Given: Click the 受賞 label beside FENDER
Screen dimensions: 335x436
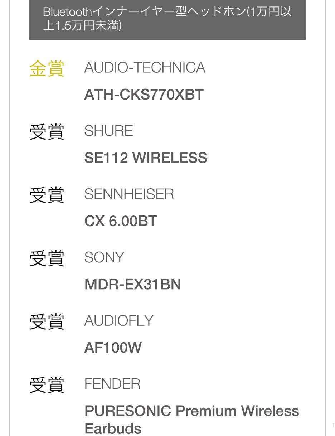Looking at the screenshot, I should click(47, 385).
